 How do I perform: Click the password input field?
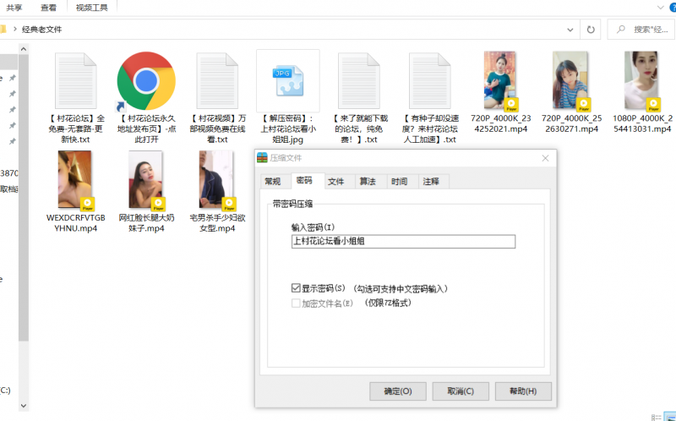[x=402, y=241]
